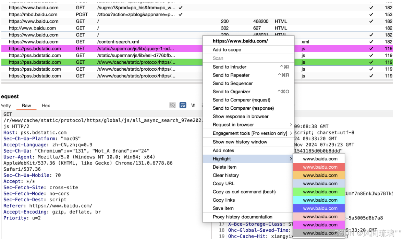This screenshot has width=403, height=240.
Task: Click the /sugrec?&prod=pc_his path cell
Action: (136, 8)
